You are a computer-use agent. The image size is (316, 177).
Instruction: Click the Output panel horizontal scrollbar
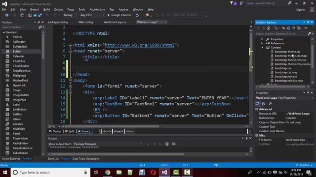coord(117,154)
